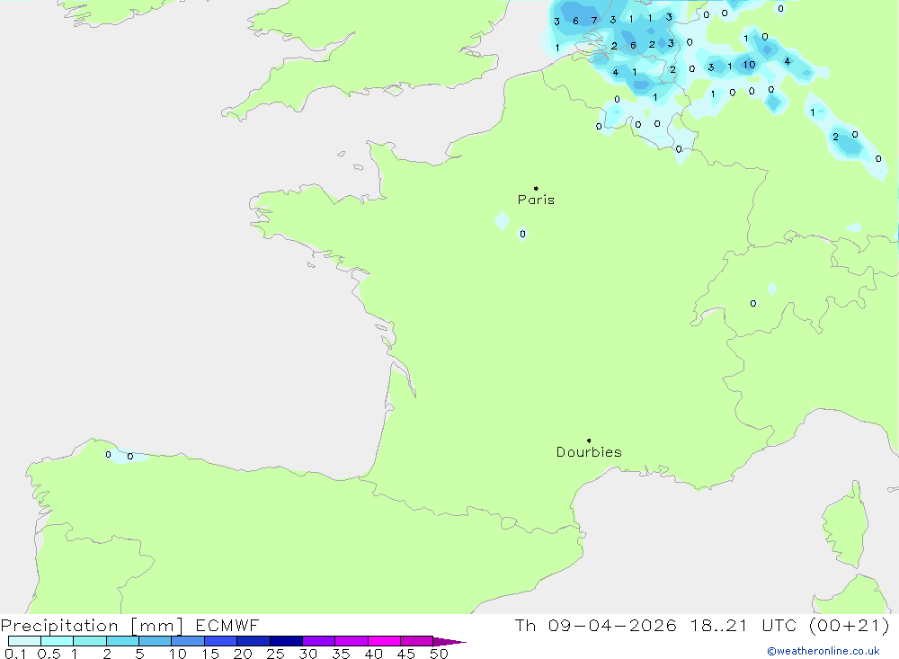The height and width of the screenshot is (659, 899).
Task: Click the small diamond rain patch southwest of Paris
Action: tap(502, 220)
